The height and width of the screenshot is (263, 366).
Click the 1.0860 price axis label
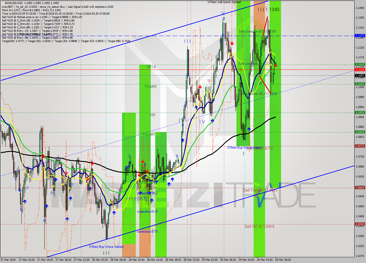click(360, 127)
